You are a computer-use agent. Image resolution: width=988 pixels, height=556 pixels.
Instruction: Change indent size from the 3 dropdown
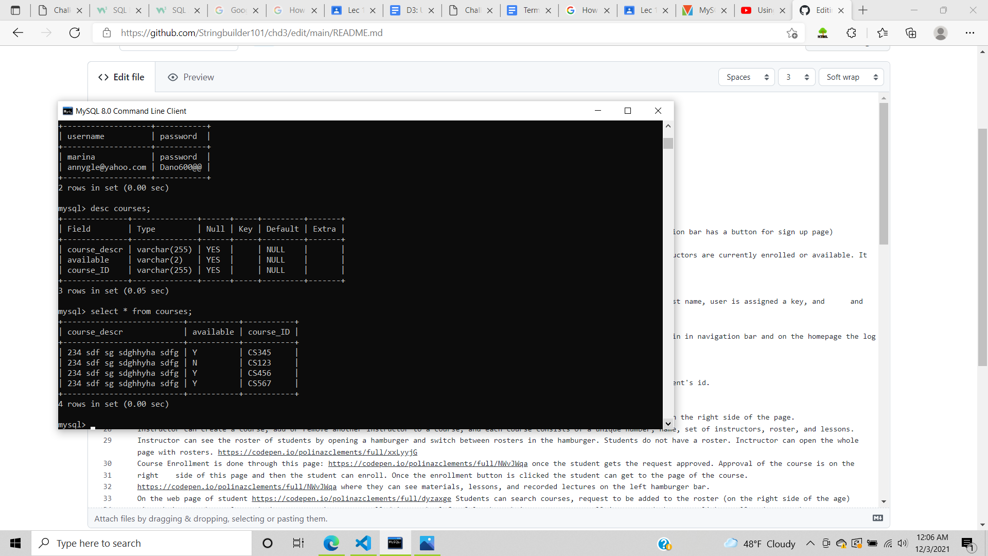(x=796, y=77)
